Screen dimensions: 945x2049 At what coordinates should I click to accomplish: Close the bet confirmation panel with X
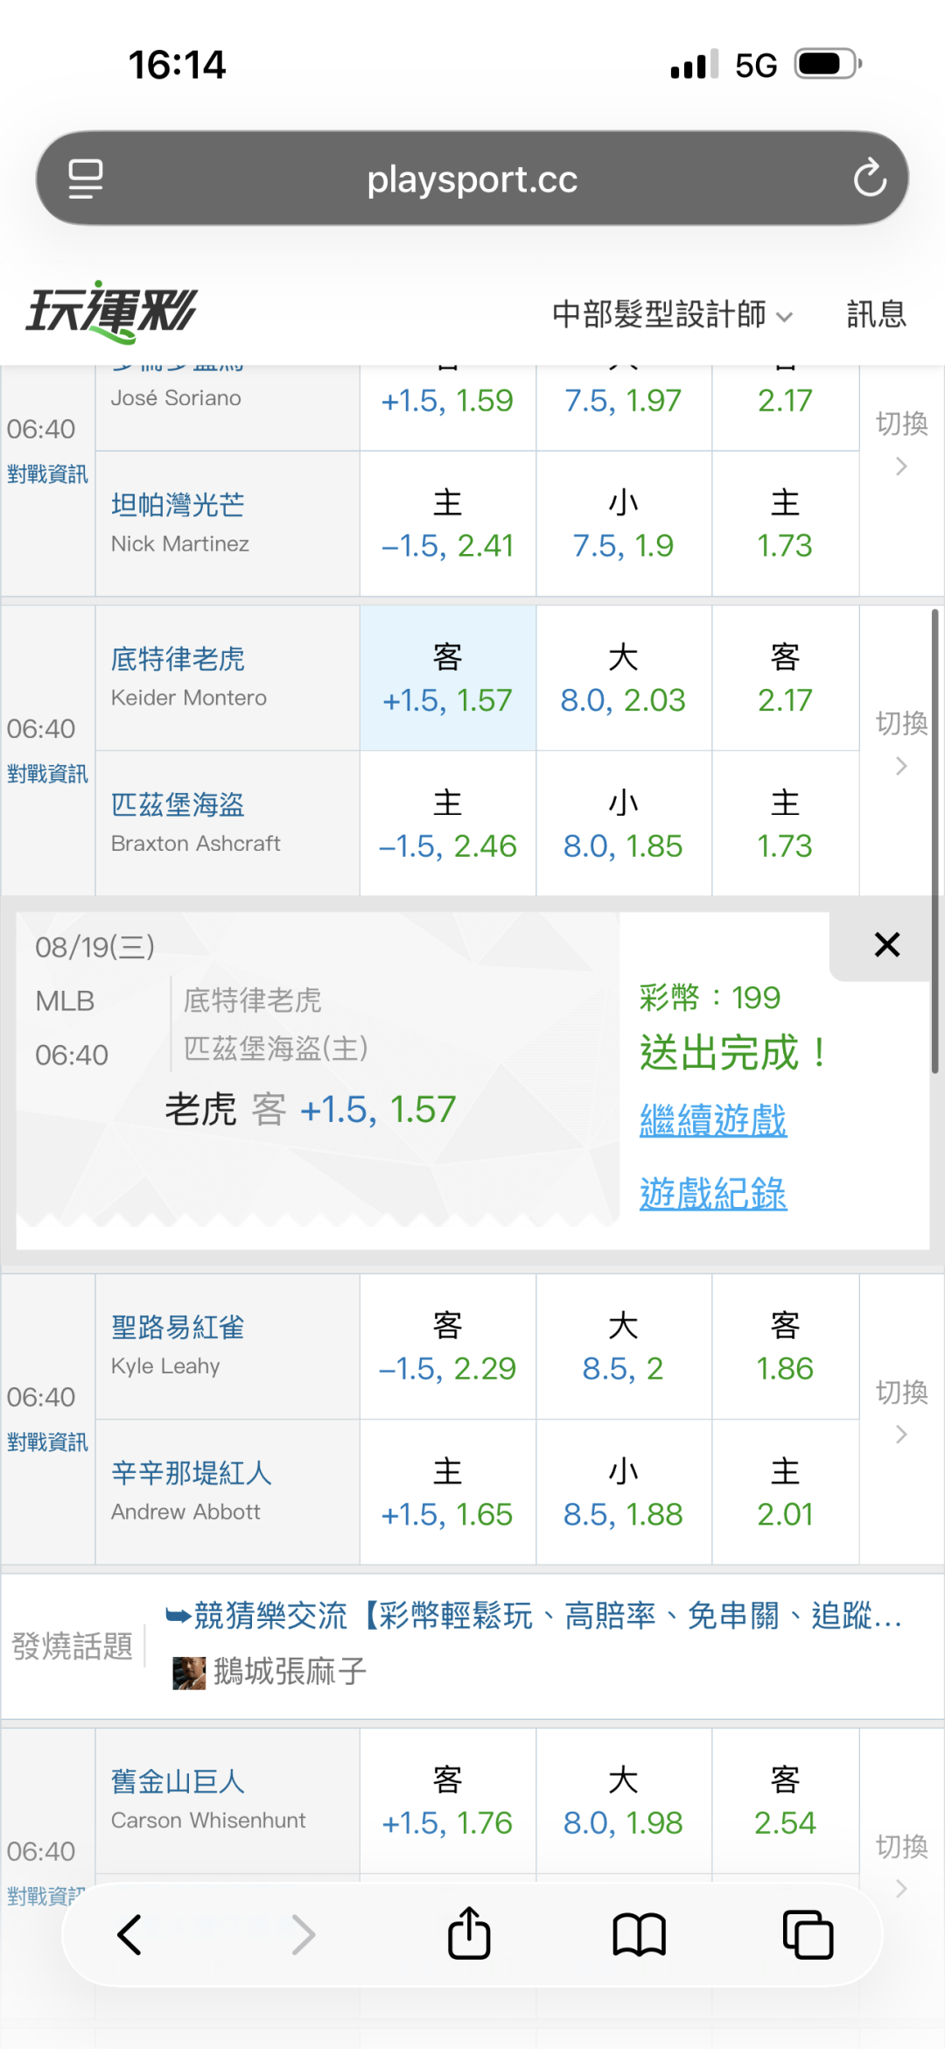(x=887, y=944)
